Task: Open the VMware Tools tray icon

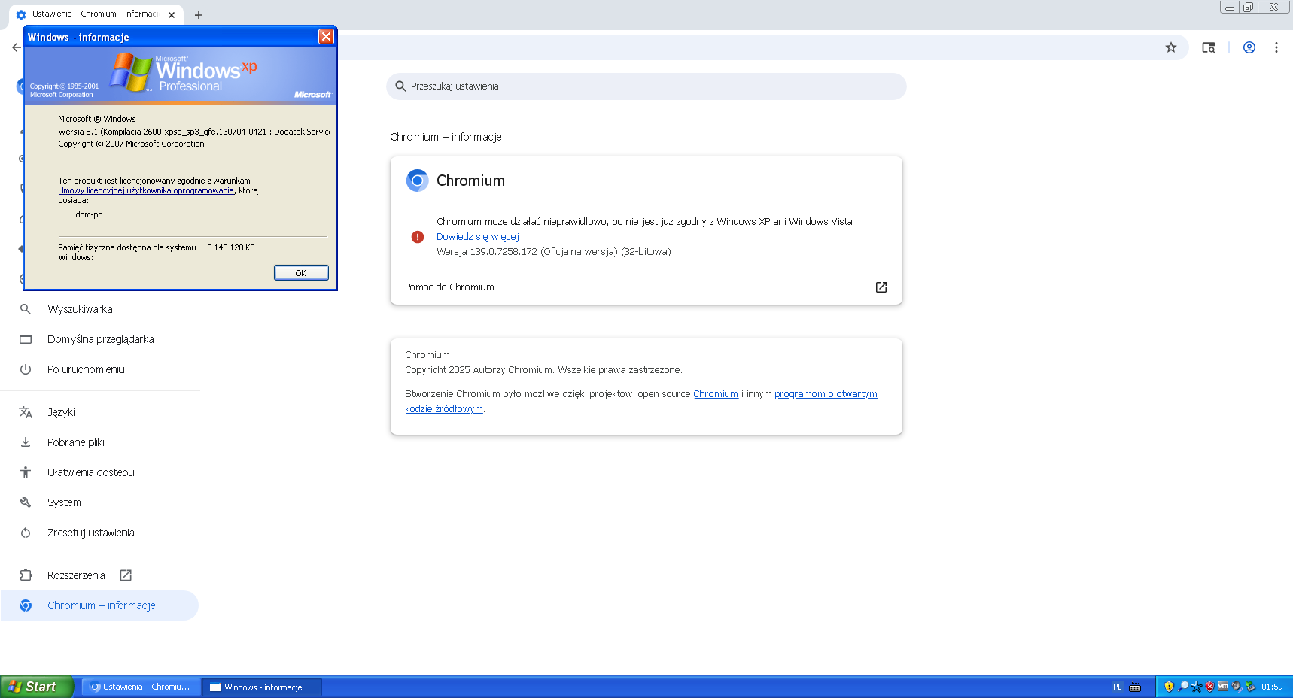Action: click(x=1223, y=687)
